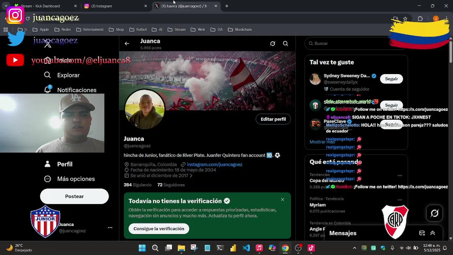Screen dimensions: 453x255
Task: Open Terminal from taskbar
Action: coord(220,248)
